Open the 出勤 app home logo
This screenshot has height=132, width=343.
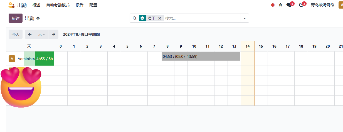click(11, 5)
